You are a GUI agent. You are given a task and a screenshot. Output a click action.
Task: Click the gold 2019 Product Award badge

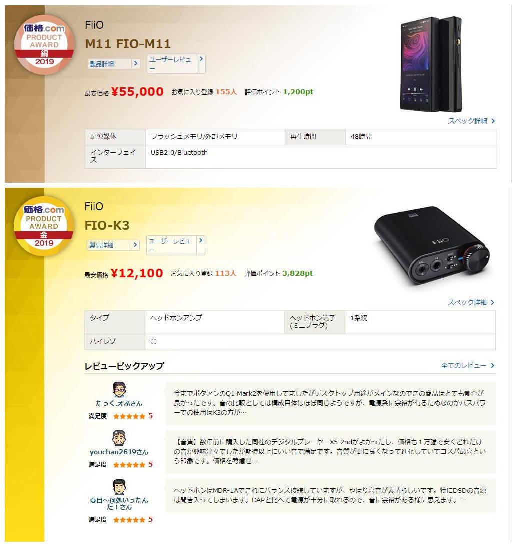point(44,226)
